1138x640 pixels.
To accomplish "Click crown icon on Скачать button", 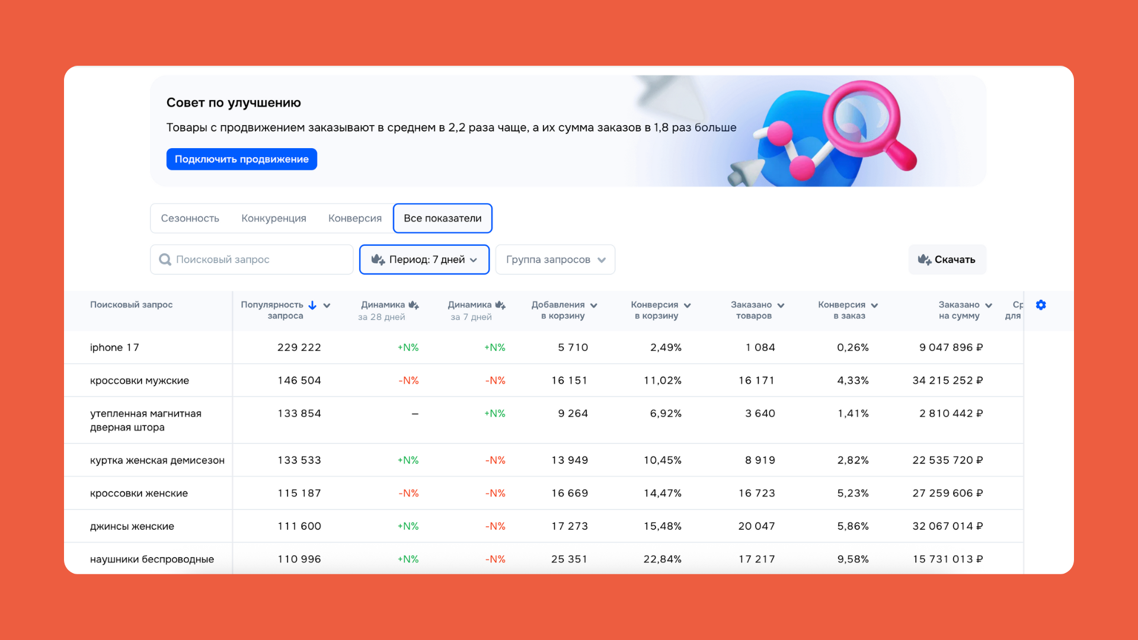I will point(924,260).
